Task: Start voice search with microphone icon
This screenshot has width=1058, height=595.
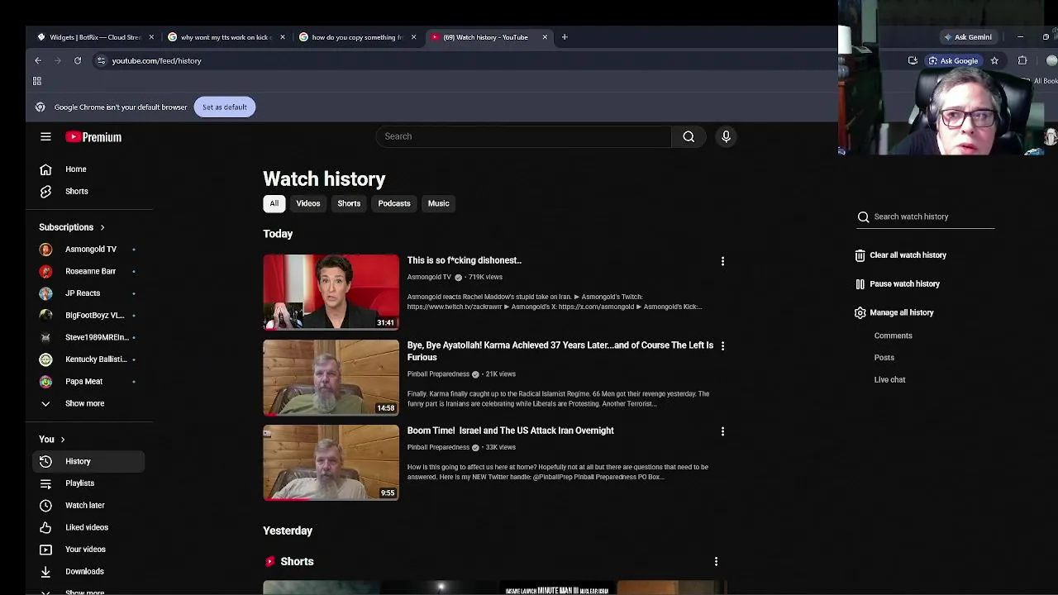Action: click(x=726, y=136)
